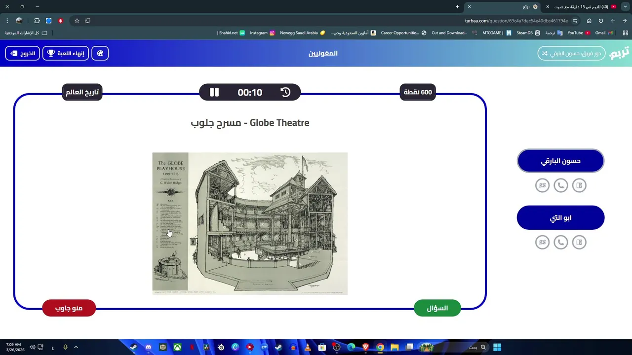Click the تربع site logo

pyautogui.click(x=619, y=53)
